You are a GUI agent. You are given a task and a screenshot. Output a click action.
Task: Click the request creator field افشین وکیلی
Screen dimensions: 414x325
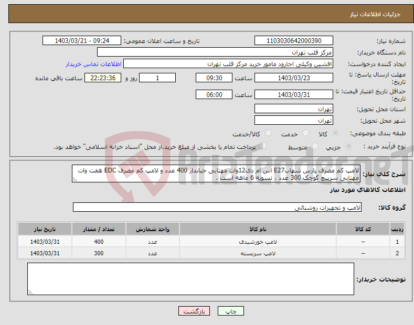[x=228, y=64]
